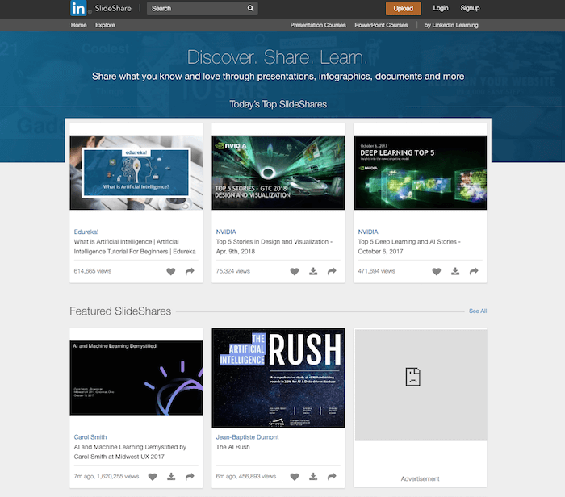Image resolution: width=565 pixels, height=497 pixels.
Task: Open the GTC 2018 Top 5 Stories thumbnail
Action: [278, 173]
